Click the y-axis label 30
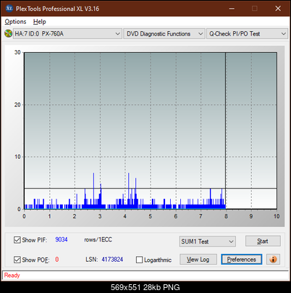The image size is (291, 293). tap(17, 52)
